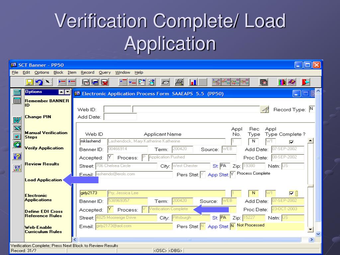Click the top Add Date input field

coord(120,117)
